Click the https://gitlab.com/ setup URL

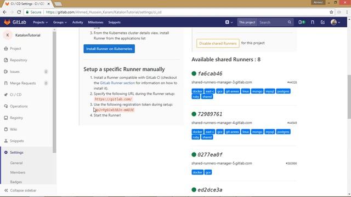(113, 99)
